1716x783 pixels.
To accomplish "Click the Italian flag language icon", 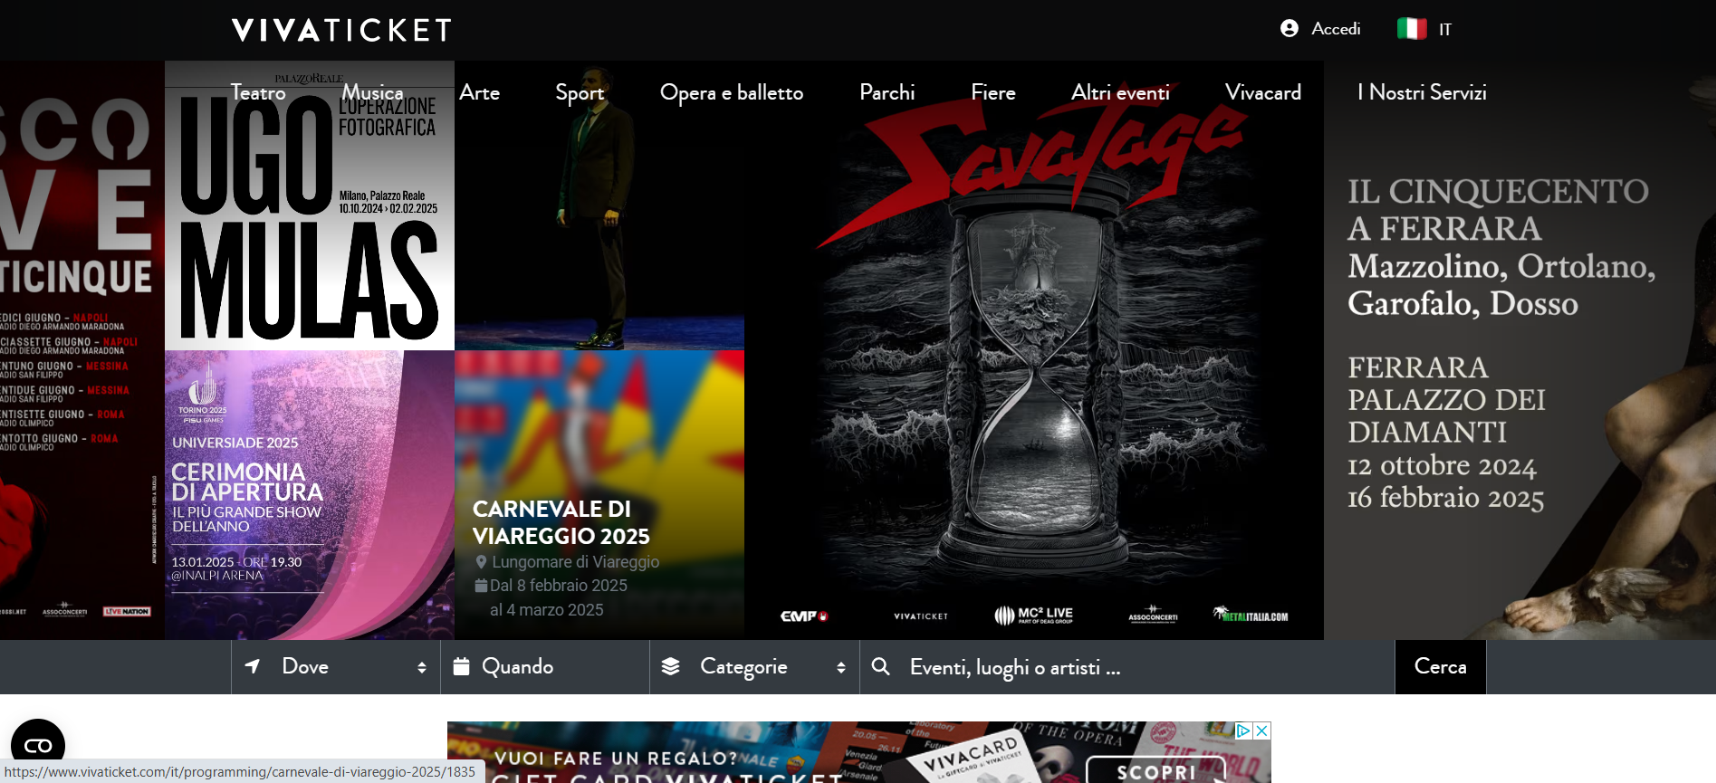I will point(1411,29).
